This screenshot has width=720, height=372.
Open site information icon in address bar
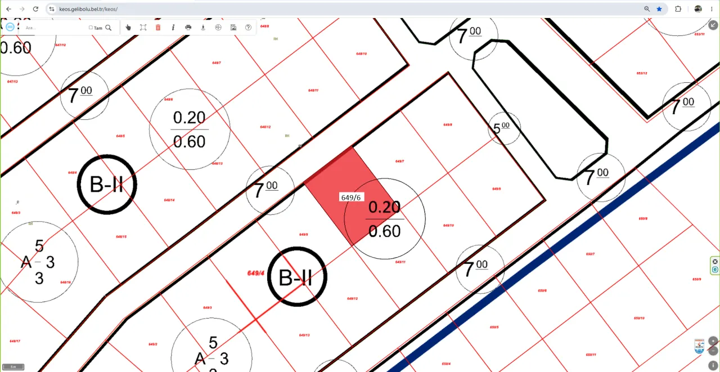[x=52, y=9]
